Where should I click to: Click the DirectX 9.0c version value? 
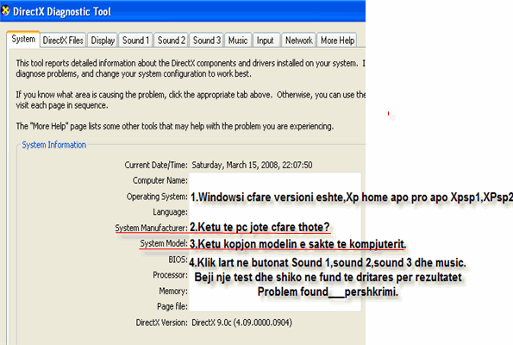click(x=241, y=323)
